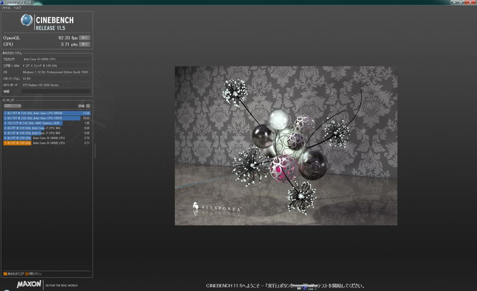The width and height of the screenshot is (477, 291).
Task: Select ranking row i7 CPU 860 at 2.80 GHz
Action: pyautogui.click(x=47, y=133)
